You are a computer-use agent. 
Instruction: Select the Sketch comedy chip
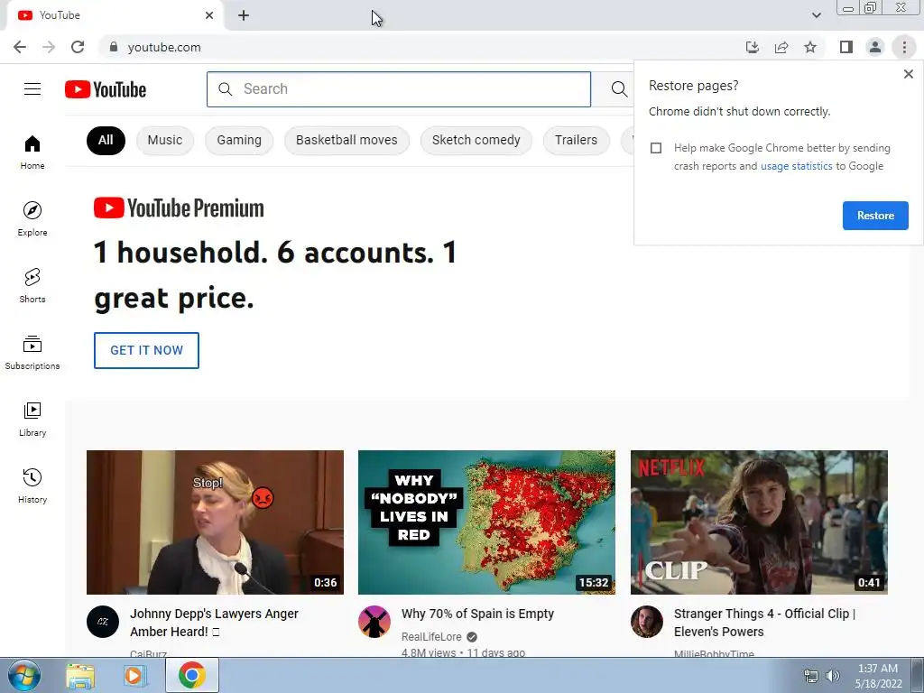pyautogui.click(x=476, y=140)
